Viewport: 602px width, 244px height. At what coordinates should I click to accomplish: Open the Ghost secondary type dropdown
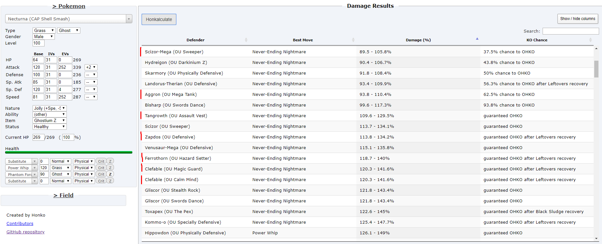coord(68,30)
